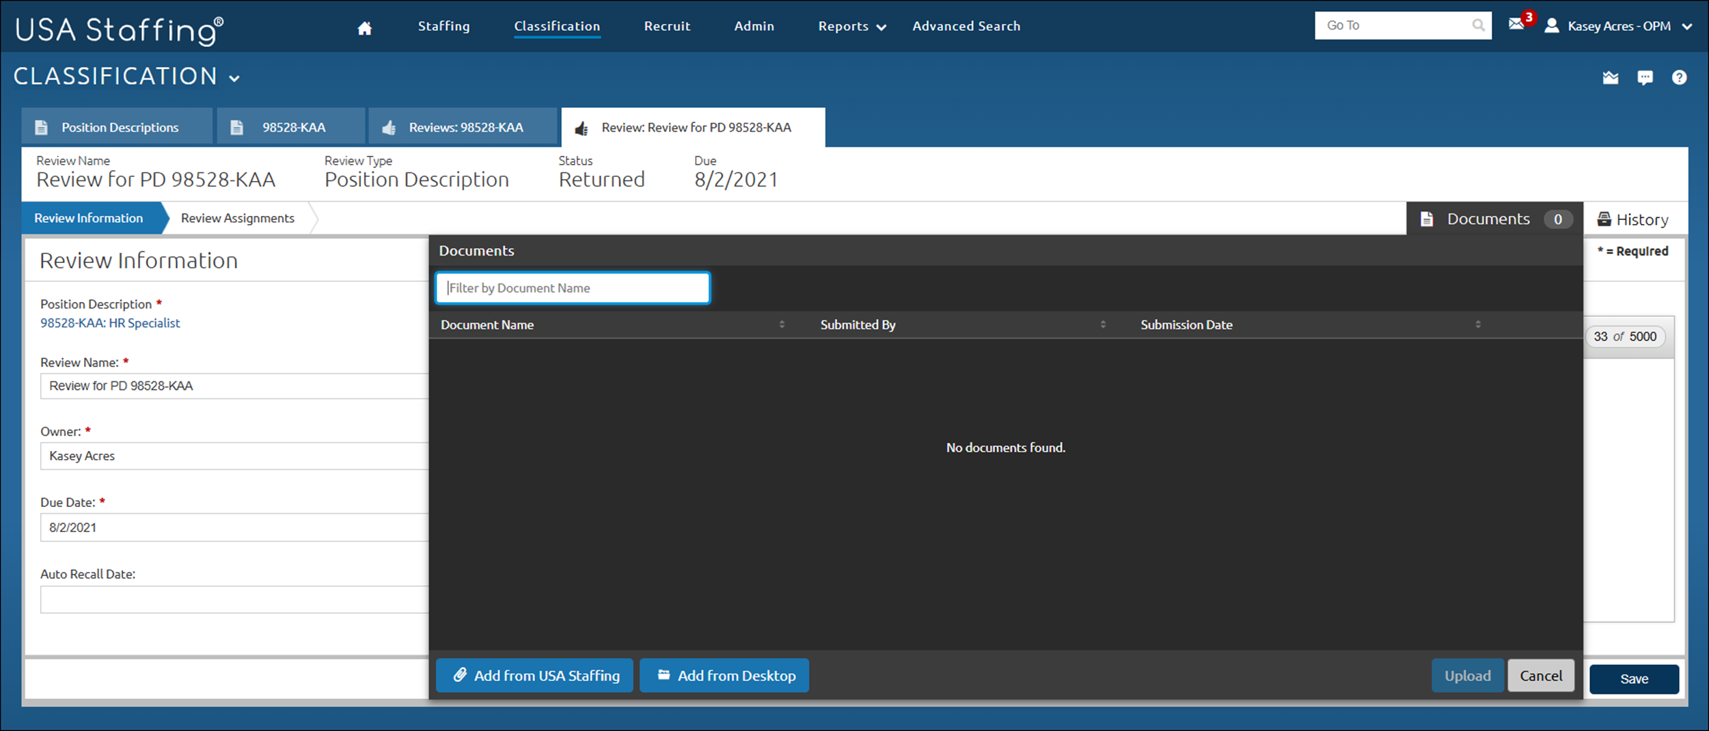Sort documents by Submission Date column arrows
1709x731 pixels.
point(1478,325)
